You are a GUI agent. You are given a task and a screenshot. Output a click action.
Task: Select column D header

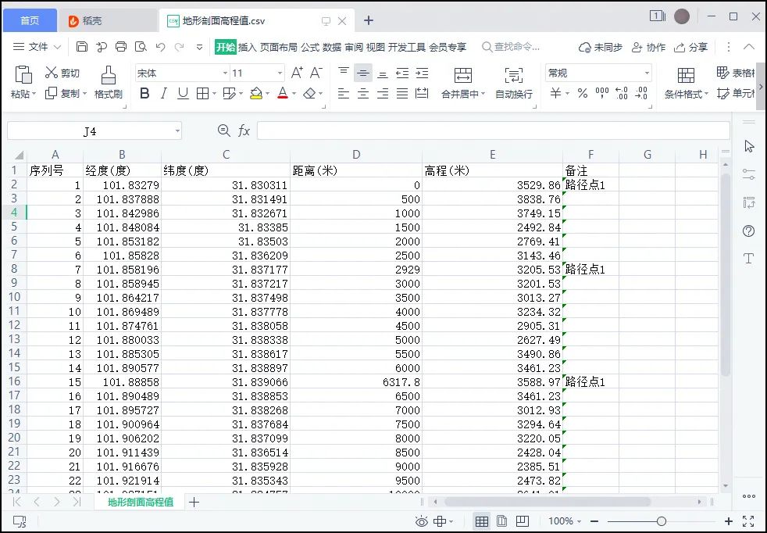click(356, 155)
